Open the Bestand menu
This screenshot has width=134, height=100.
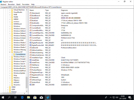(x=3, y=4)
